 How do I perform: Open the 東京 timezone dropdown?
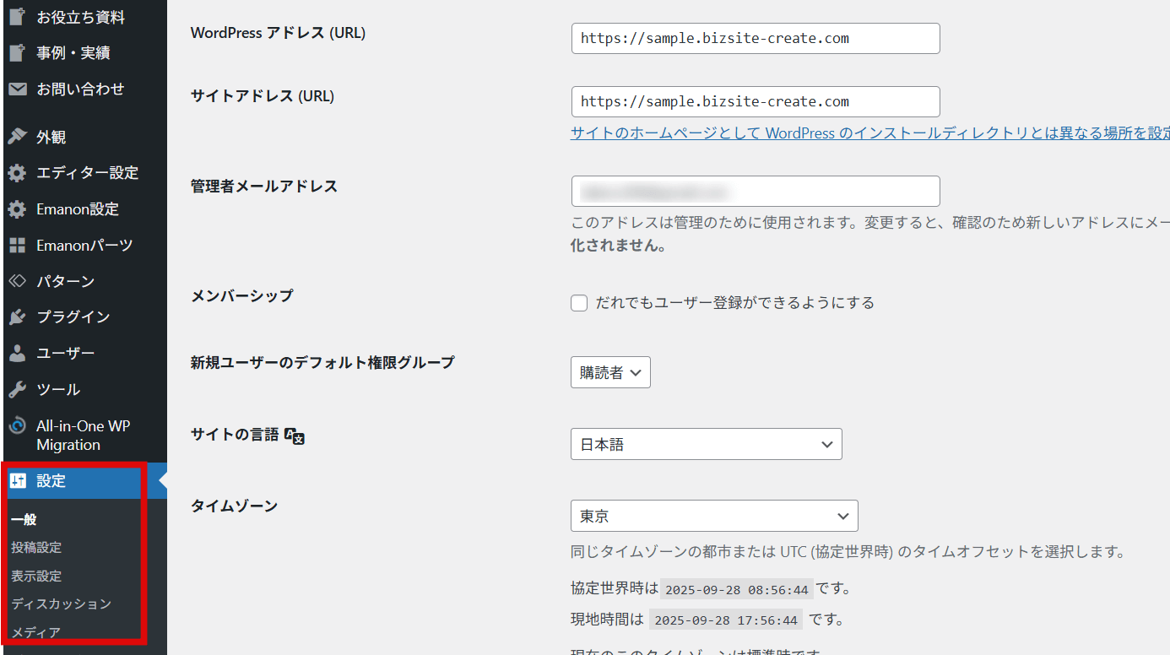tap(714, 516)
